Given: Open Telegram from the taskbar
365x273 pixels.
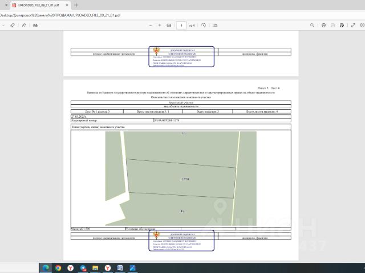Looking at the screenshot, I should pos(83,268).
